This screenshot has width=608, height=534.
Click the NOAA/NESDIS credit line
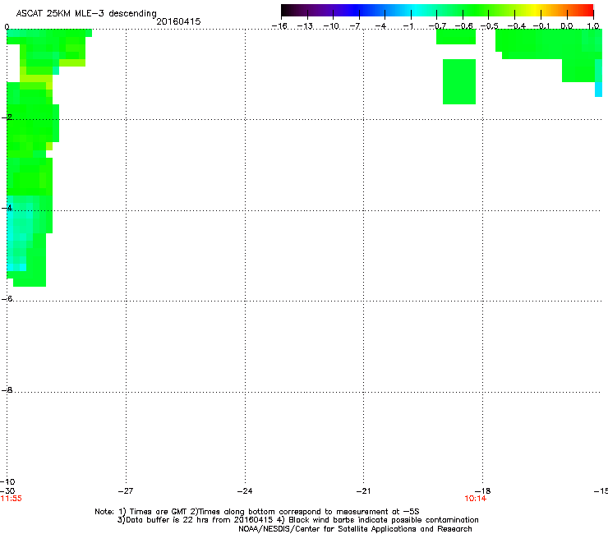click(x=355, y=529)
